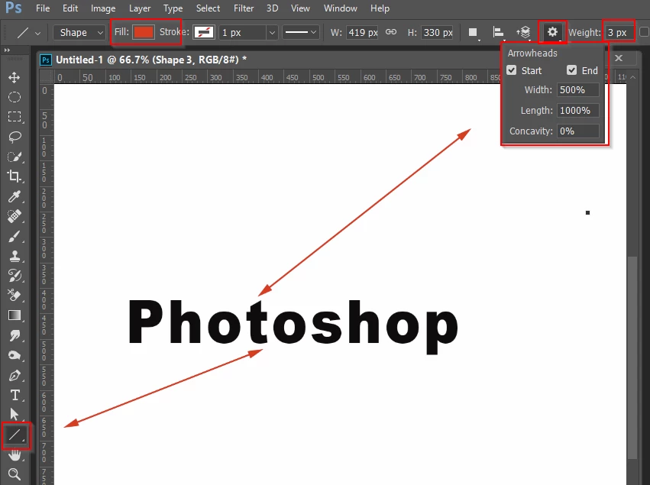Select the Line tool in toolbox
Image resolution: width=650 pixels, height=485 pixels.
pos(15,435)
